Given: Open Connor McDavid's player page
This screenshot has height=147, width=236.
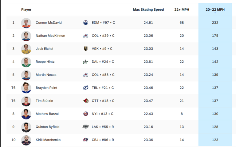Looking at the screenshot, I should (x=49, y=23).
